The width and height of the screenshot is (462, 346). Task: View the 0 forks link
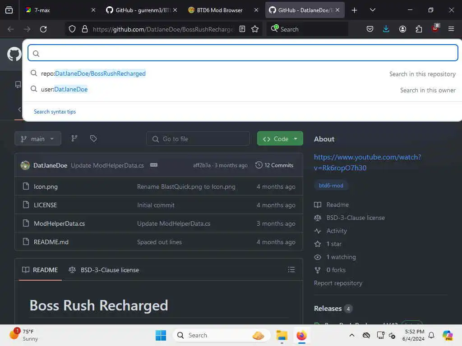(x=330, y=270)
